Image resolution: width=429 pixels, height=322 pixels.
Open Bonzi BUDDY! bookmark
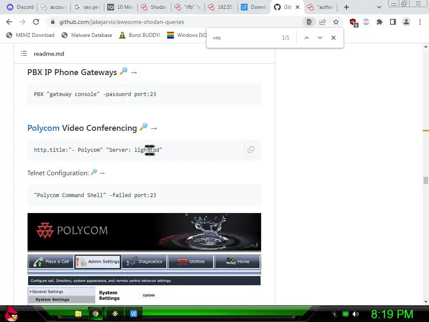tap(140, 35)
